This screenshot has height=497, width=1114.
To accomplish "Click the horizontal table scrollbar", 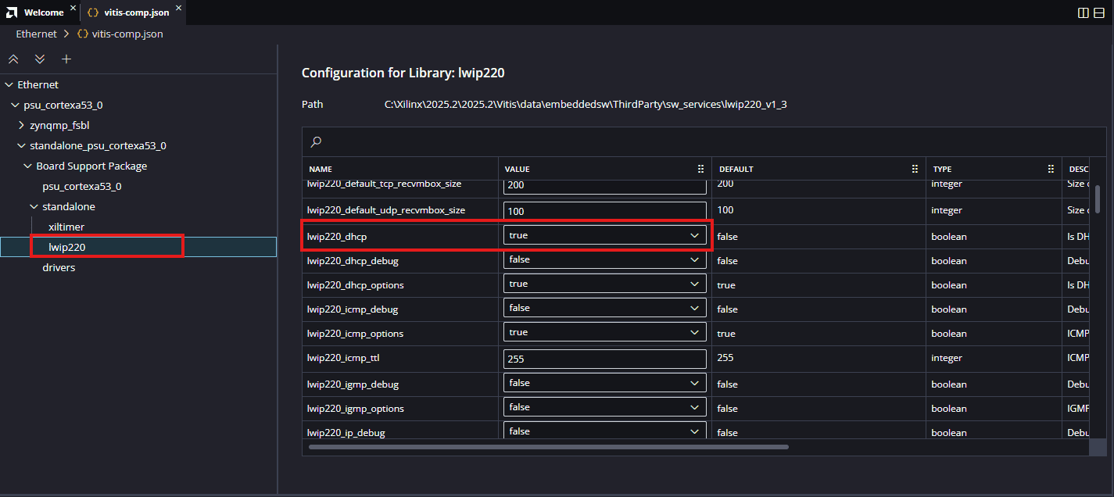I will (548, 447).
